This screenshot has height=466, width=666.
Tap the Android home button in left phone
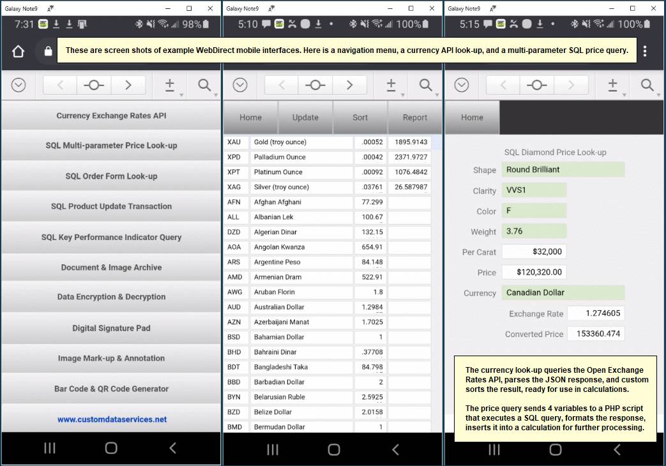coord(111,449)
